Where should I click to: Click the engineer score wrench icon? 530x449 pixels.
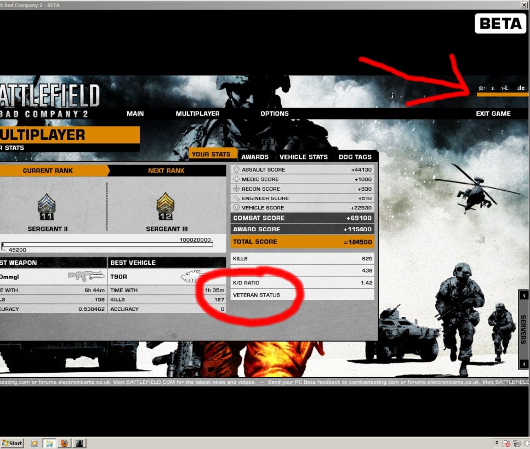coord(236,198)
